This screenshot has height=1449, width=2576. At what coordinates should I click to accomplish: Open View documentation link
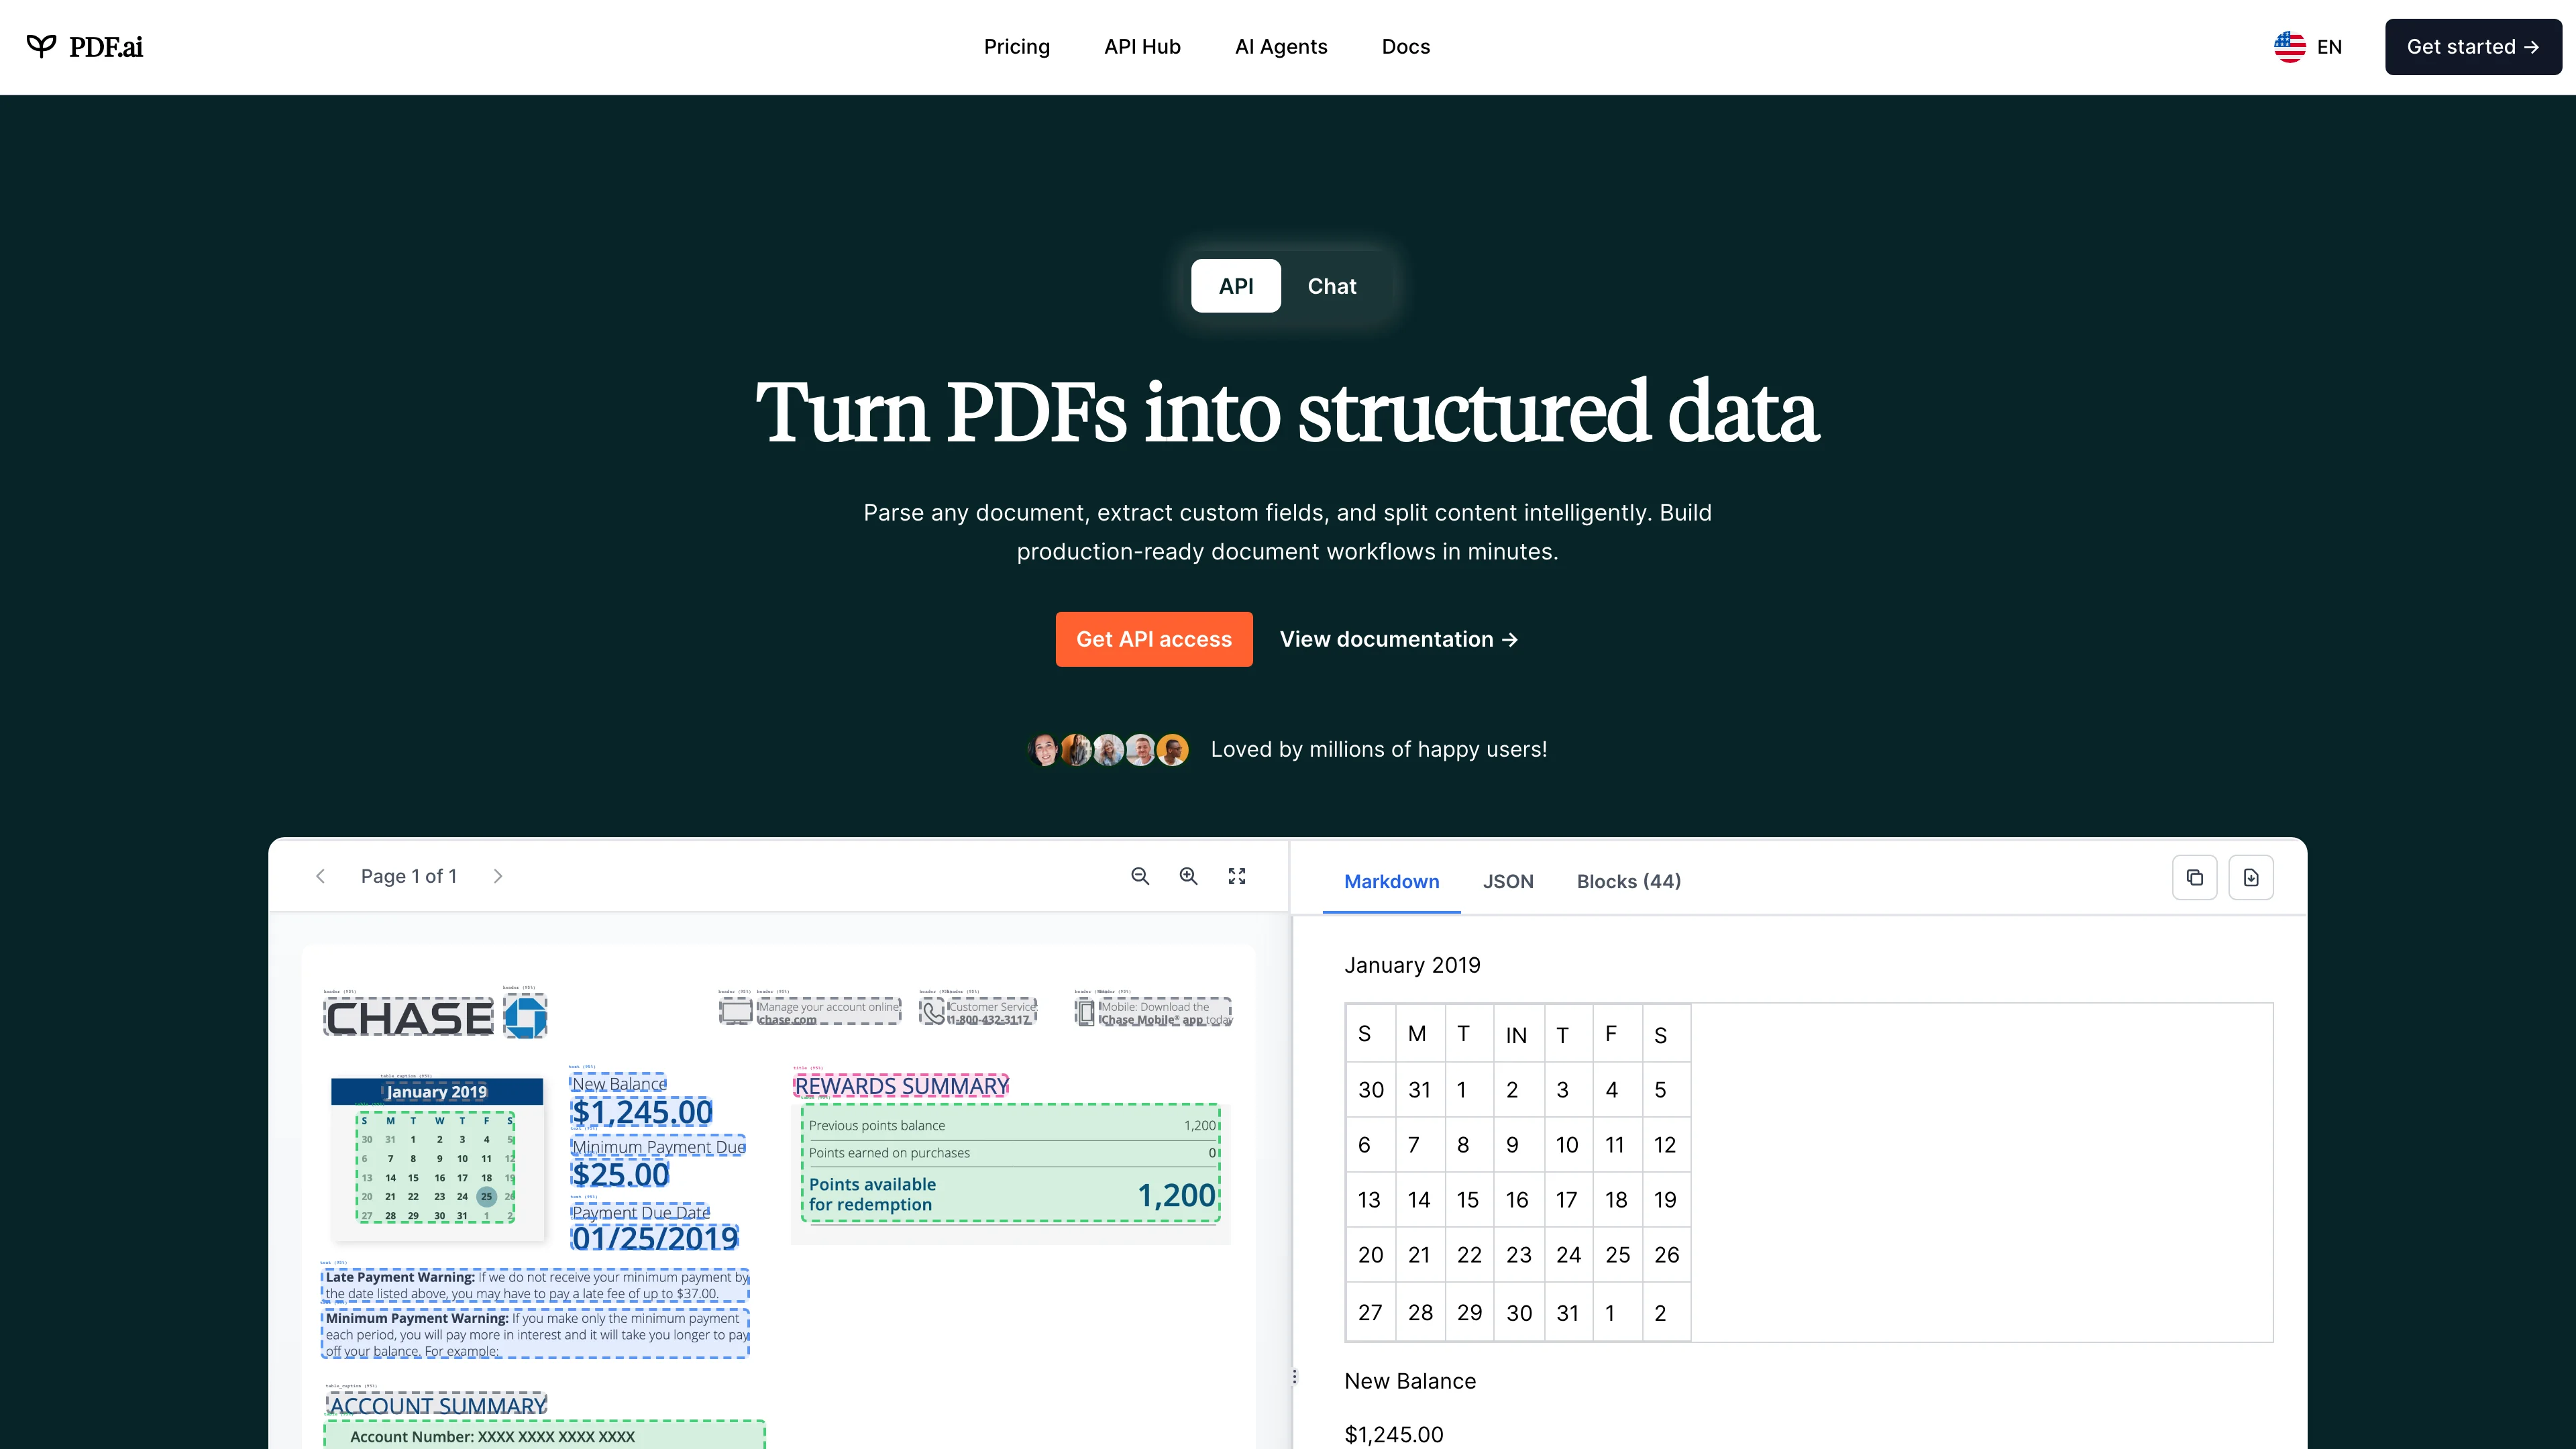(1398, 639)
